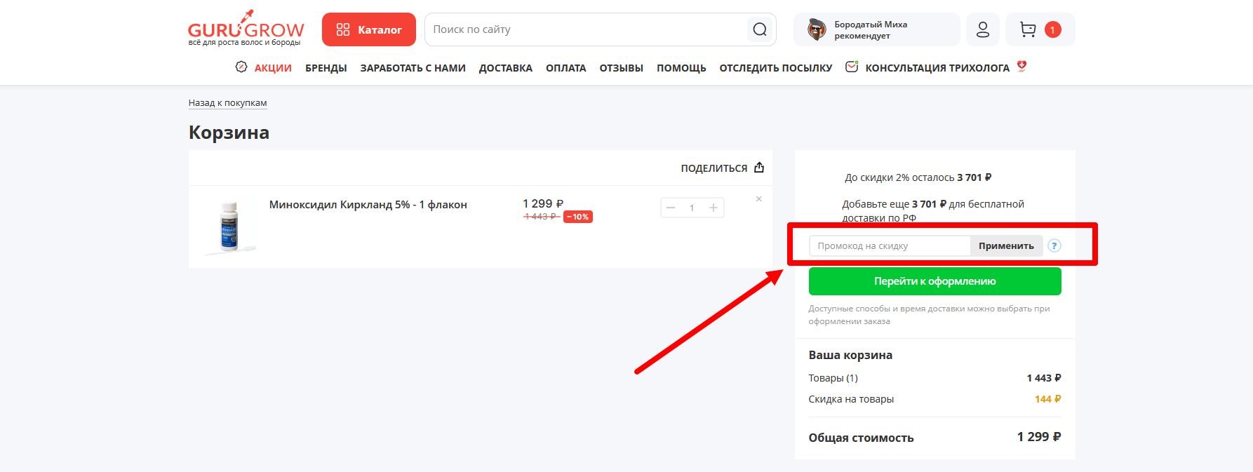Click the promo code help question icon
Image resolution: width=1253 pixels, height=472 pixels.
(1054, 245)
